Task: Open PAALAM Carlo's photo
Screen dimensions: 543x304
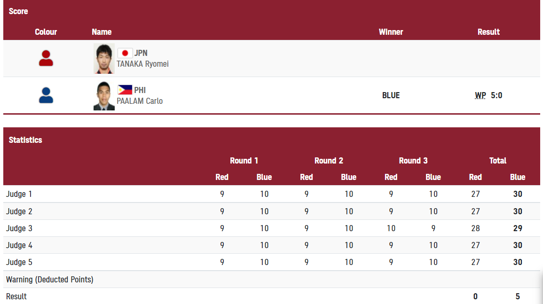Action: click(104, 95)
